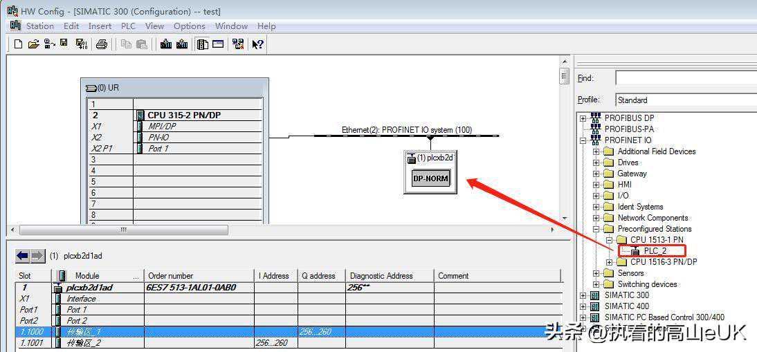Expand the PROFIBUS DP catalog node
The image size is (757, 352).
click(x=583, y=118)
